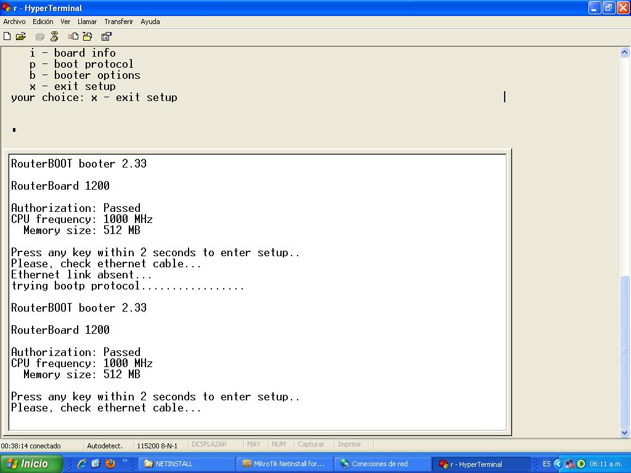
Task: Click the first 'Authorization: Passed' line
Action: pyautogui.click(x=76, y=208)
